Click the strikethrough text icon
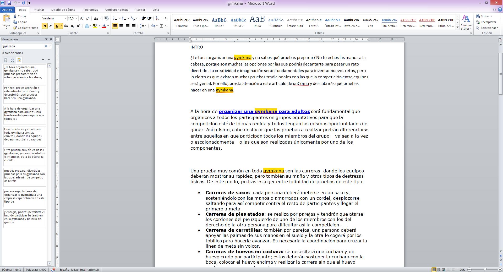This screenshot has height=272, width=503. (66, 26)
